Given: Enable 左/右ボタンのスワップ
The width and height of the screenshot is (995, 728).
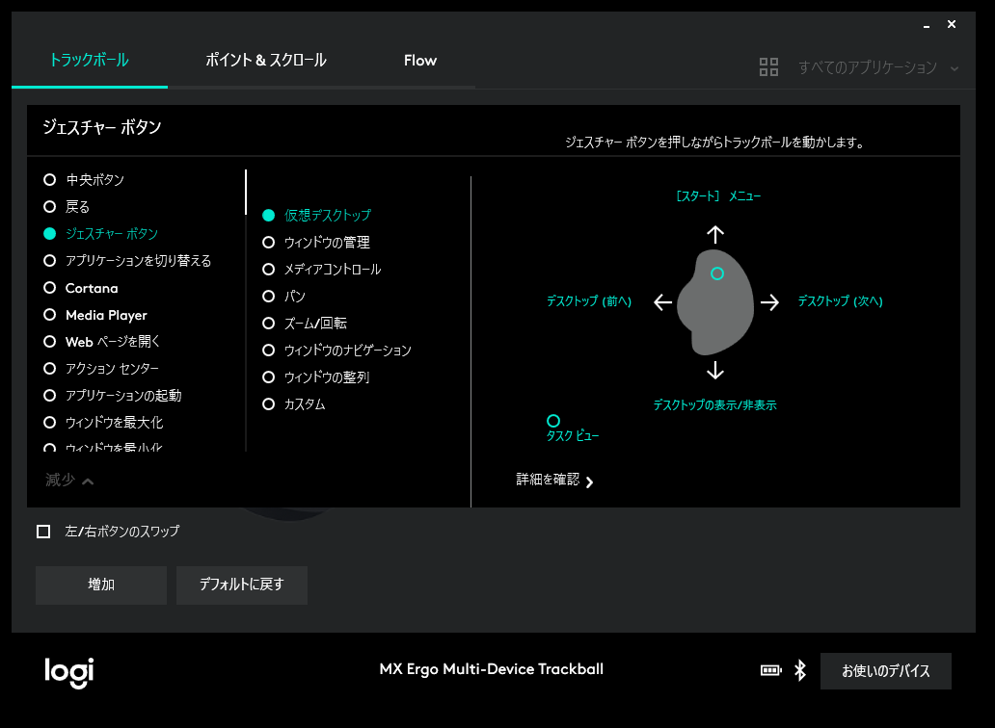Looking at the screenshot, I should click(42, 531).
